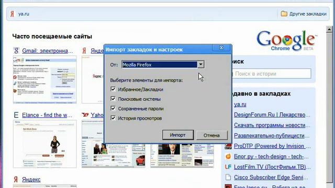Select the Mozilla Firefox combo box field
The image size is (335, 188).
[163, 65]
